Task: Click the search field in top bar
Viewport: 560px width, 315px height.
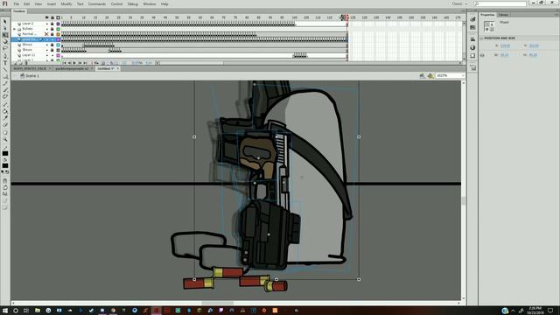Action: pos(500,3)
